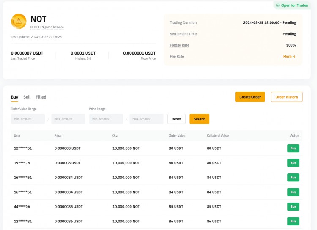Click the Pledge Rate label
317x230 pixels.
(180, 45)
